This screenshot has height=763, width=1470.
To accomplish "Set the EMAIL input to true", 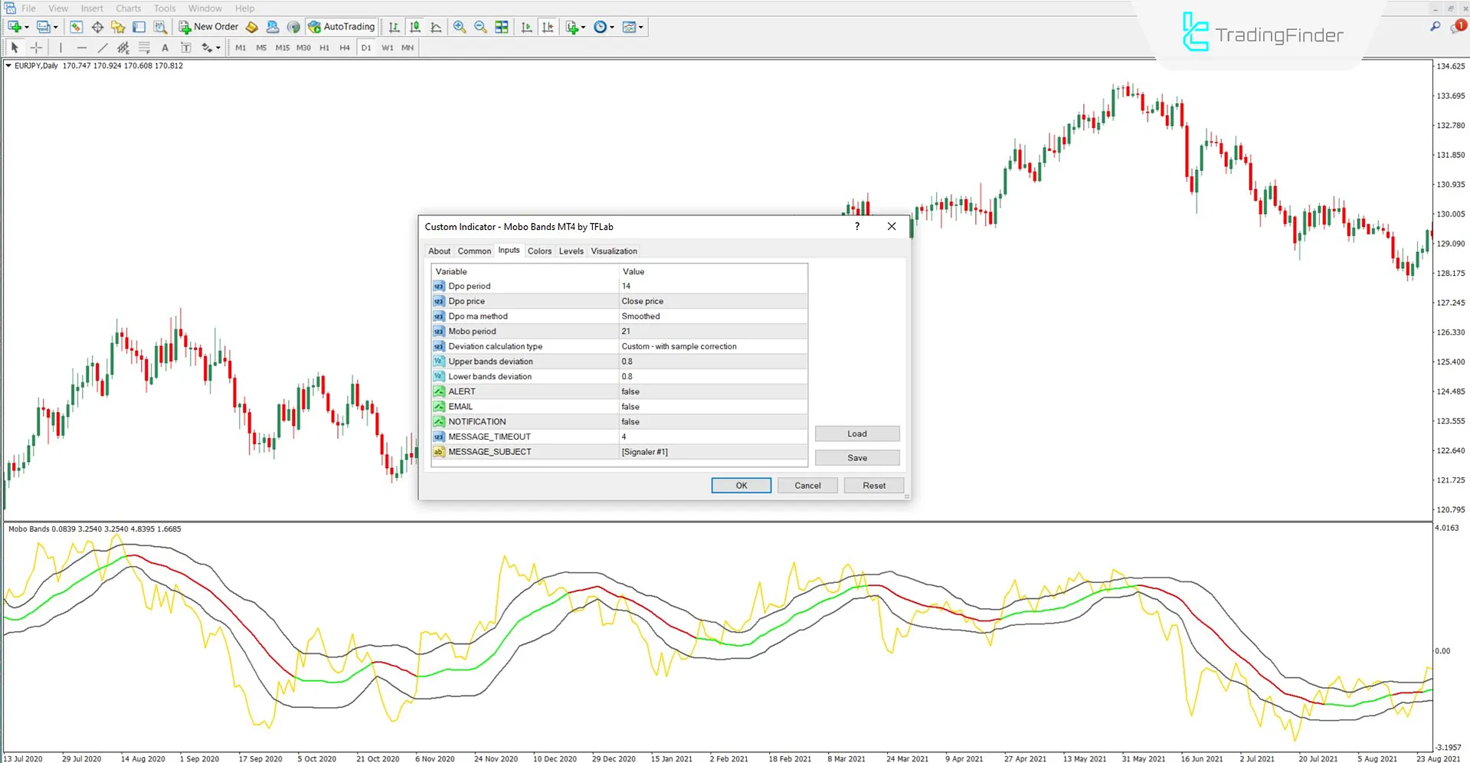I will (x=712, y=406).
